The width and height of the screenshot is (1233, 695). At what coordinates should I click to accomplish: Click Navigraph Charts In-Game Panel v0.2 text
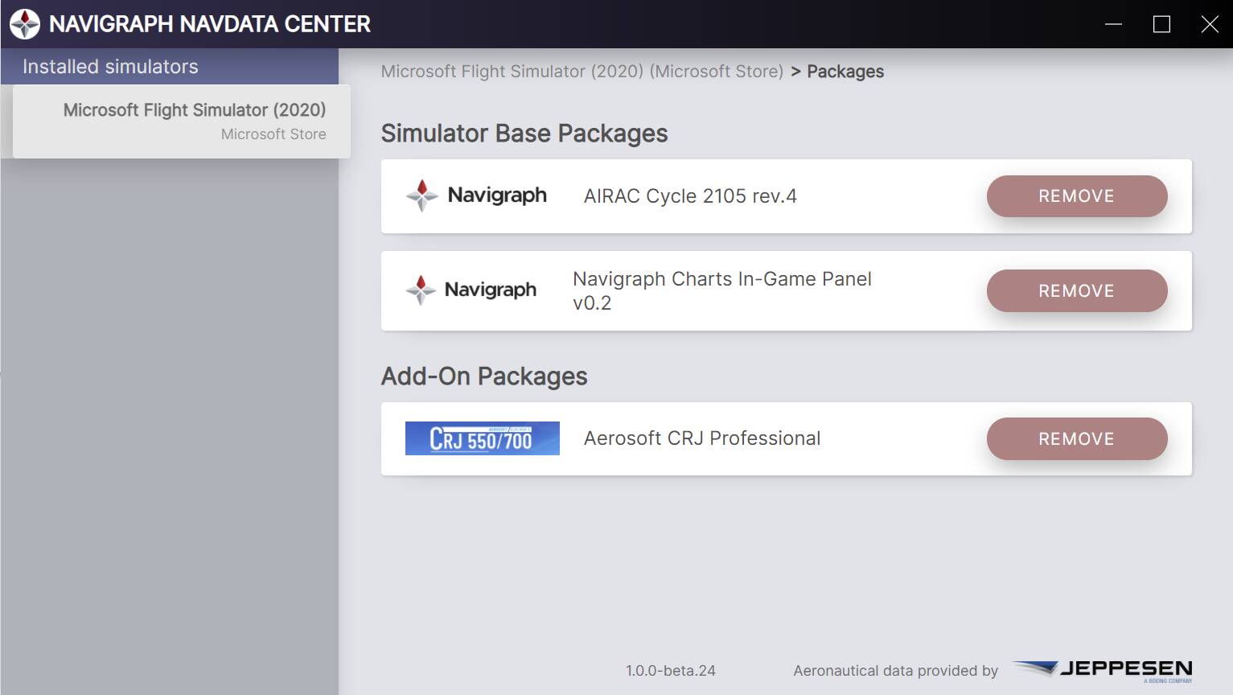click(721, 290)
